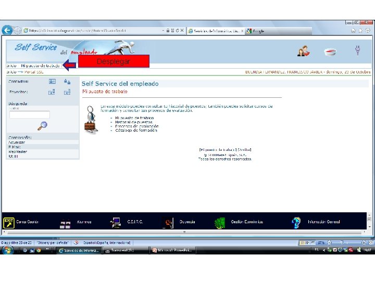The image size is (375, 281).
Task: Select the Servicios de Informática browser tab
Action: tap(217, 31)
